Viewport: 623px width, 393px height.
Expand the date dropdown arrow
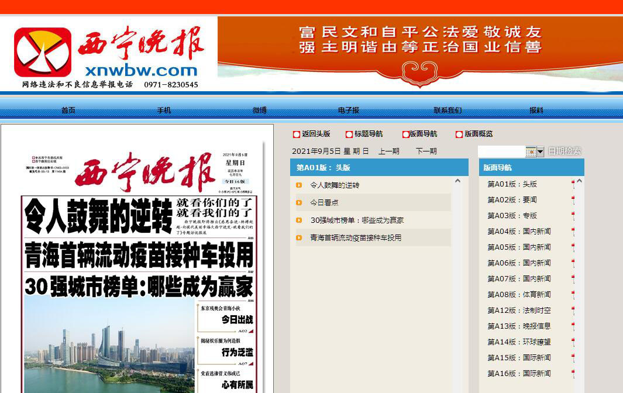[x=541, y=152]
